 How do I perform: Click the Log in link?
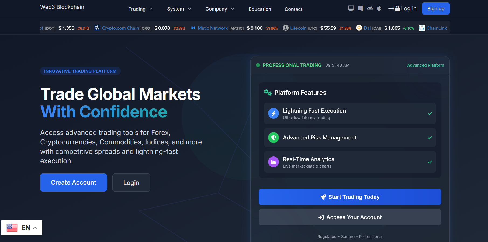click(x=409, y=9)
